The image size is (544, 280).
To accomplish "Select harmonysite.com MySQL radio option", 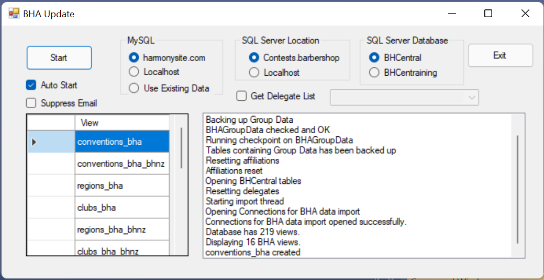I will pyautogui.click(x=134, y=57).
